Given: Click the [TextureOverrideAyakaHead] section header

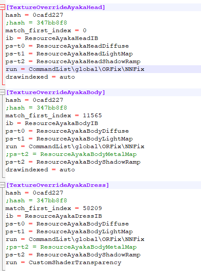Looking at the screenshot, I should [56, 7].
